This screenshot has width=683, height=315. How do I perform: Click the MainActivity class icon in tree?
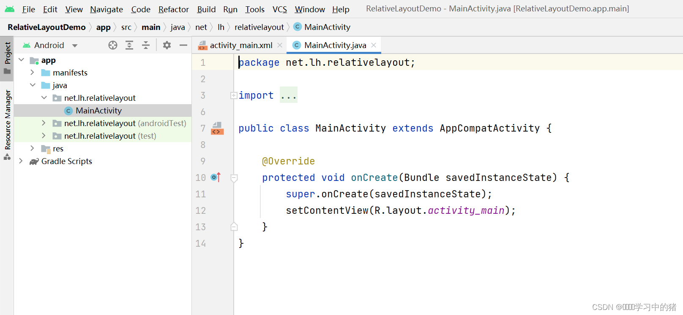coord(68,110)
